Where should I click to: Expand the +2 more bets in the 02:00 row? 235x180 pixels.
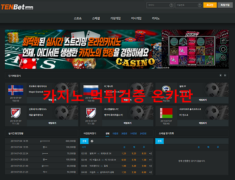(x=150, y=154)
